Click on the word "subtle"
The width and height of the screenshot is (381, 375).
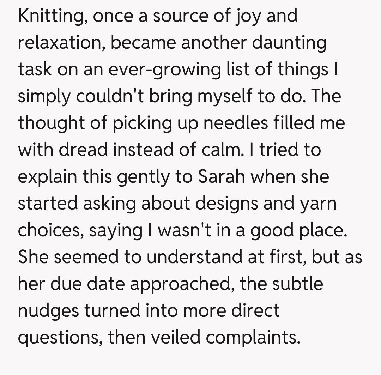pyautogui.click(x=298, y=284)
